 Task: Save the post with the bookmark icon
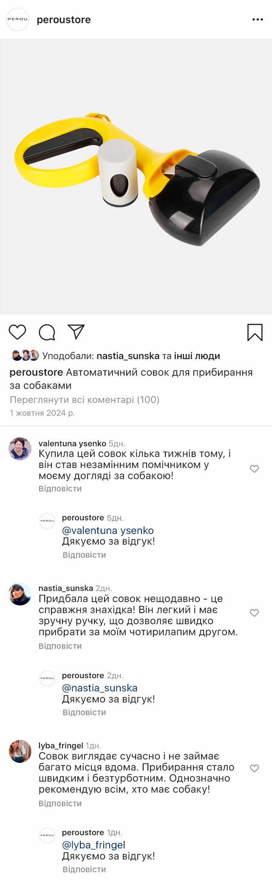(255, 332)
